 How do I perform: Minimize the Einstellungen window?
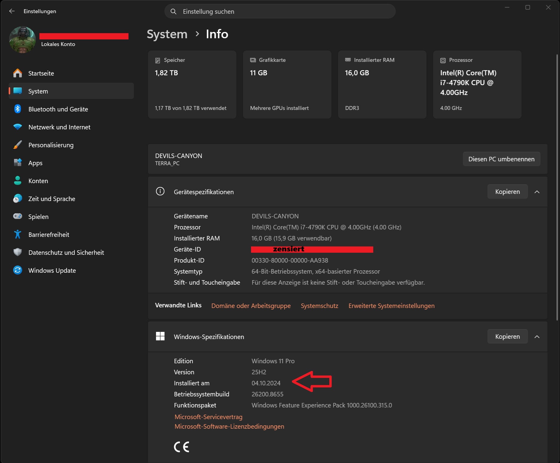pyautogui.click(x=507, y=7)
